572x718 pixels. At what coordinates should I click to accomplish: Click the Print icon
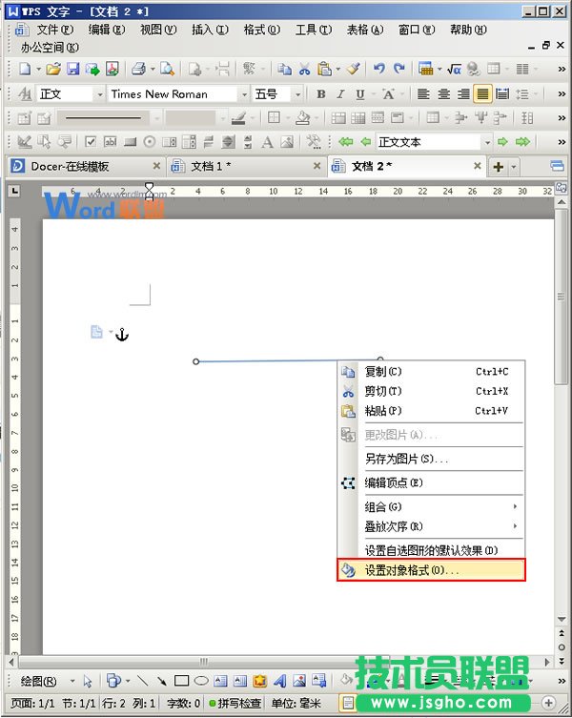(138, 70)
